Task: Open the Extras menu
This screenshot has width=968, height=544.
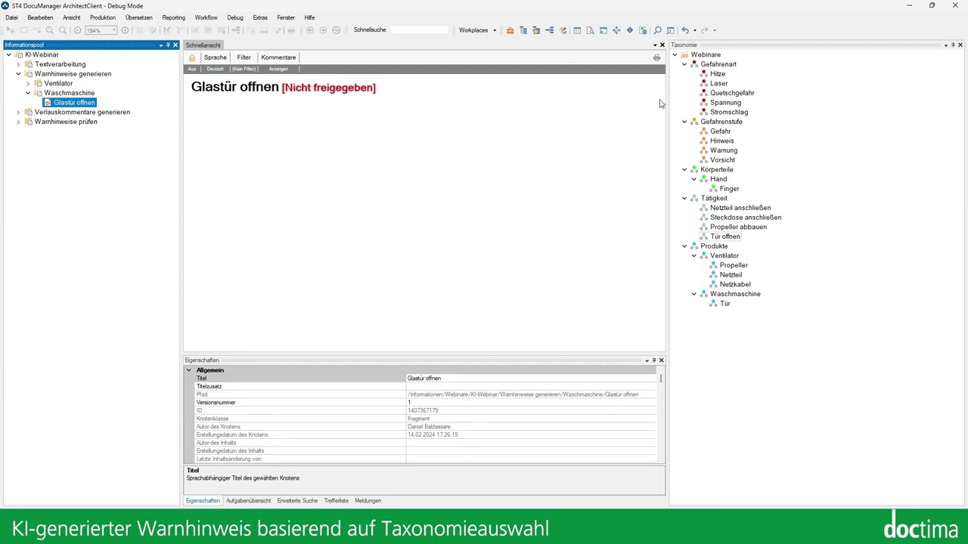Action: pos(260,17)
